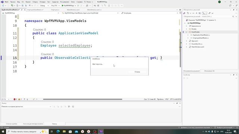Open the package manager console tab at the bottom
239x134 pixels.
[33, 124]
